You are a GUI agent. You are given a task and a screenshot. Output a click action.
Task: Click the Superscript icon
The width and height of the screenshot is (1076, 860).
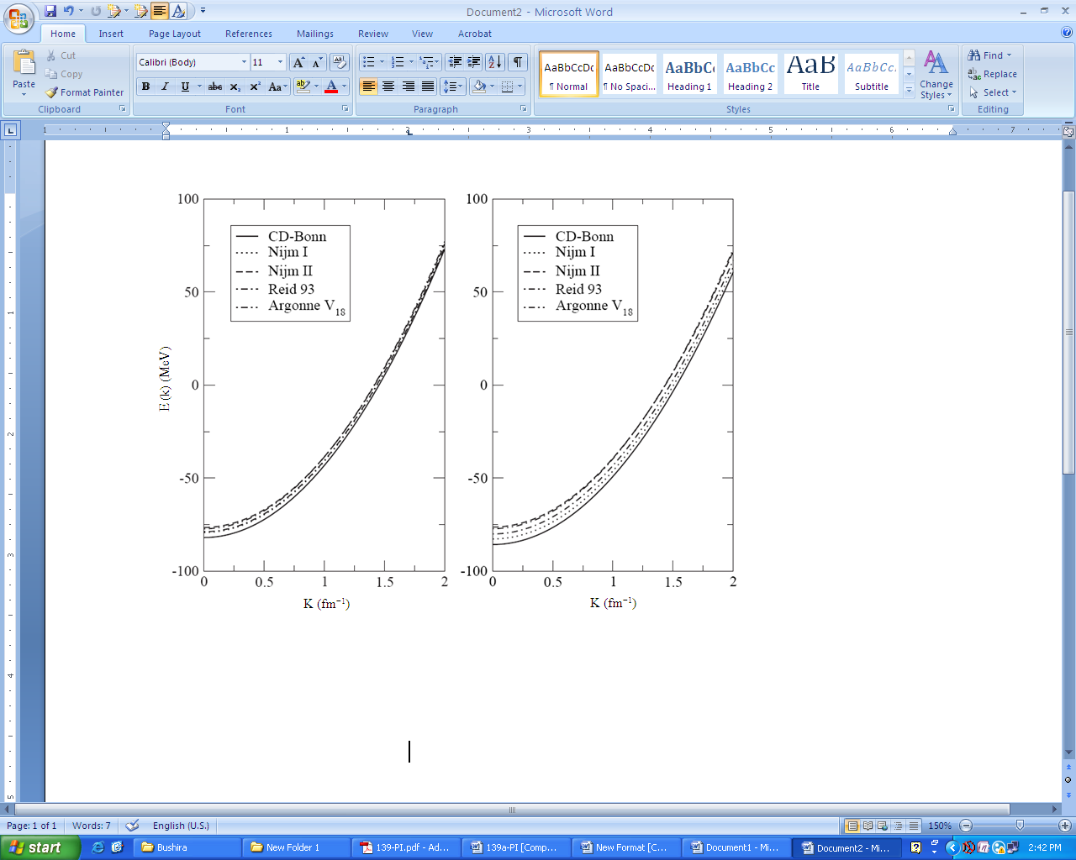[x=255, y=87]
